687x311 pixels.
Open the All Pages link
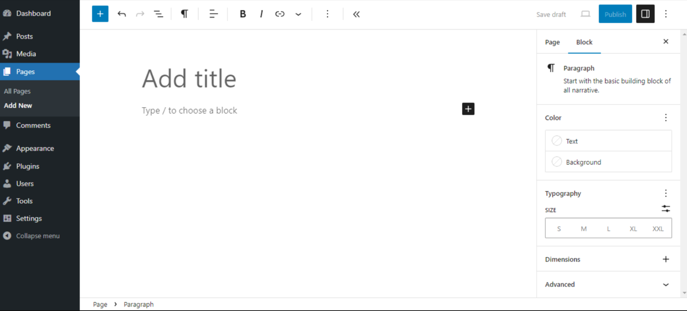(x=17, y=91)
